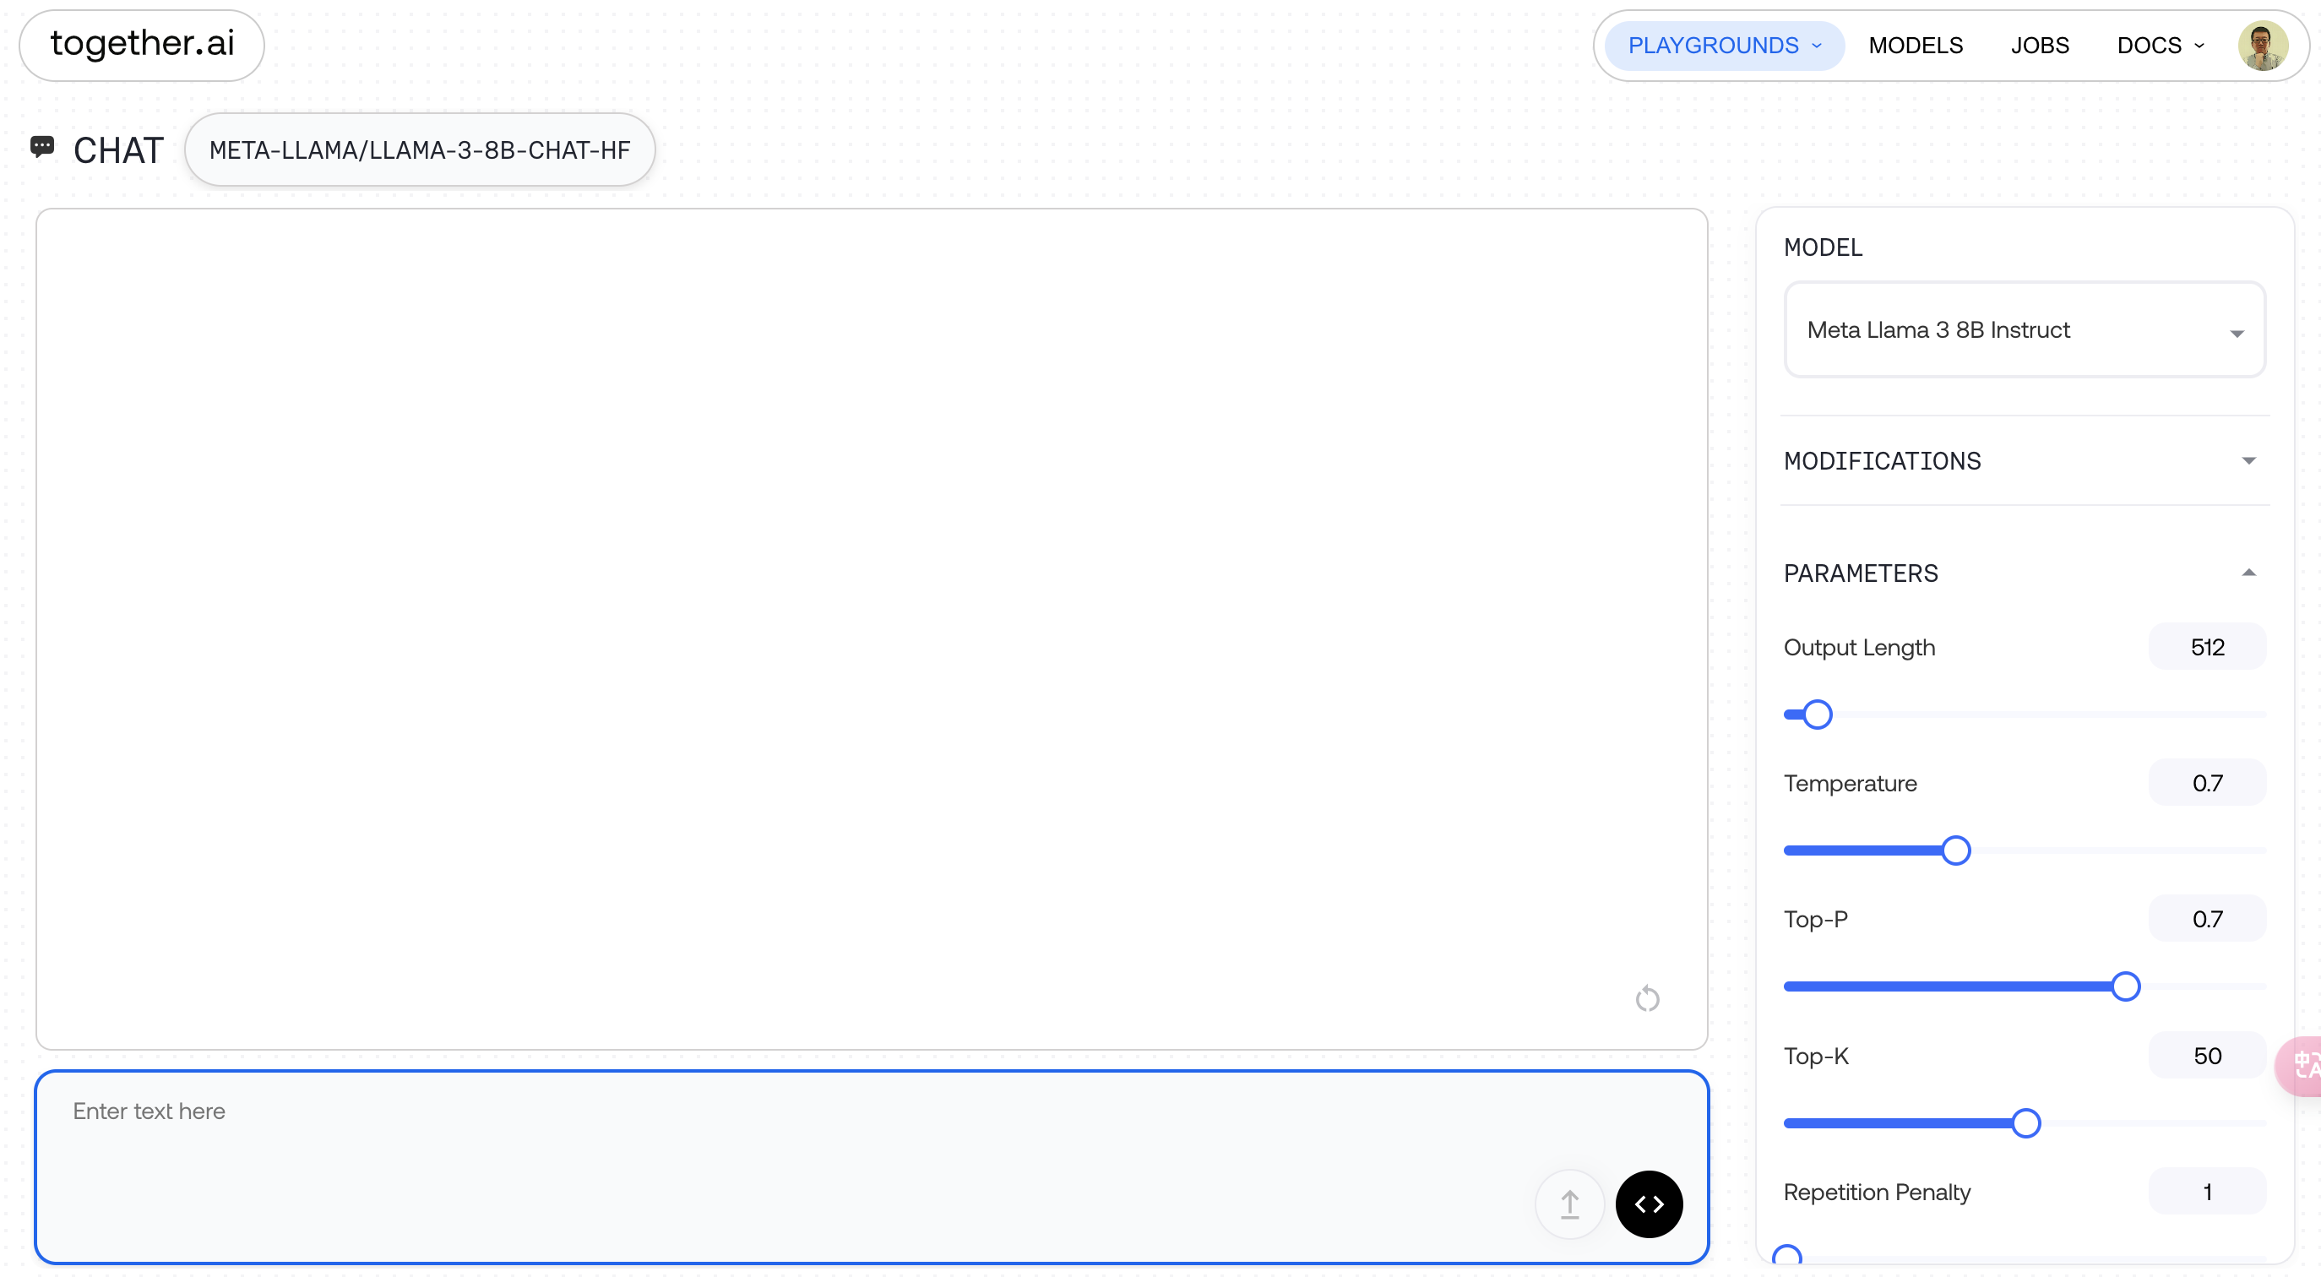
Task: Open the DOCS dropdown menu
Action: 2160,45
